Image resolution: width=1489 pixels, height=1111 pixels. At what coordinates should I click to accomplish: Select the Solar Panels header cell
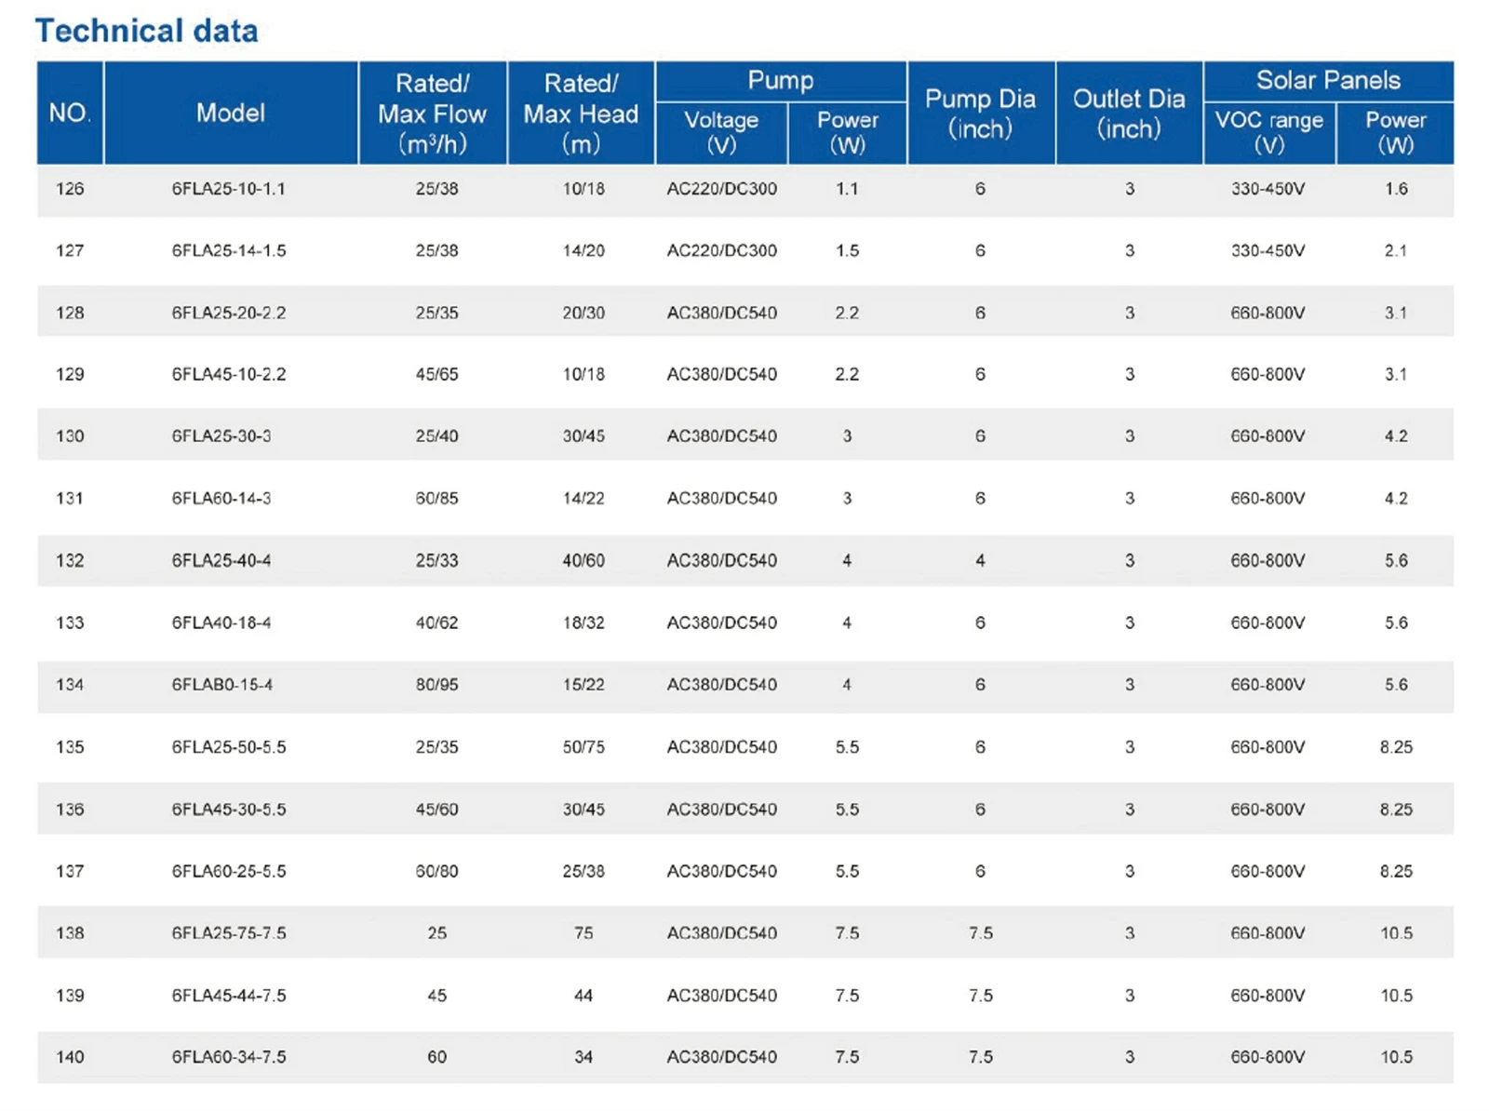1328,81
